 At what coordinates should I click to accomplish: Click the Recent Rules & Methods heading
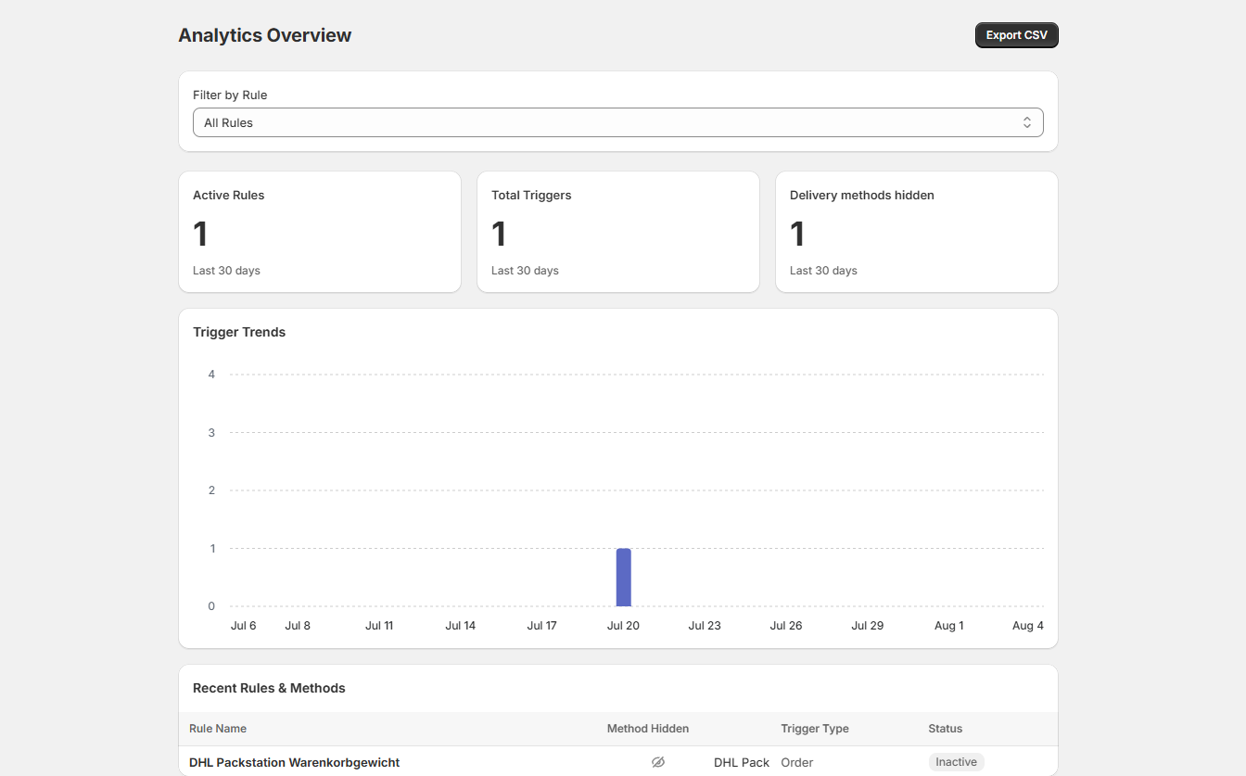[x=269, y=688]
